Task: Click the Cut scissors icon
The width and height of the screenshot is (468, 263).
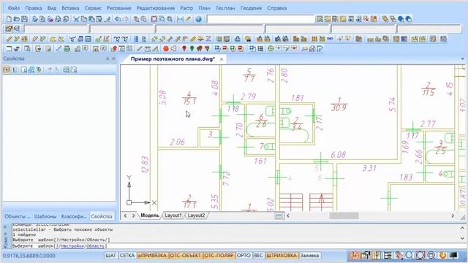Action: pos(76,19)
